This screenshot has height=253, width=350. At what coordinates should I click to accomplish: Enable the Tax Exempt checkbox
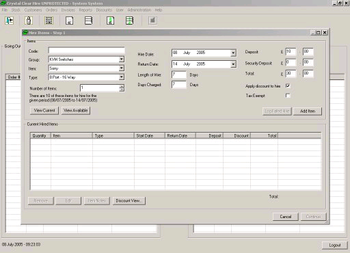(288, 95)
